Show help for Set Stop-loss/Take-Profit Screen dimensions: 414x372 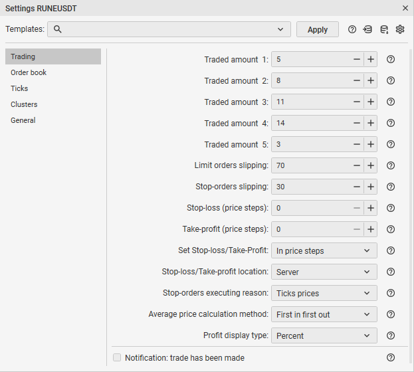pos(391,250)
